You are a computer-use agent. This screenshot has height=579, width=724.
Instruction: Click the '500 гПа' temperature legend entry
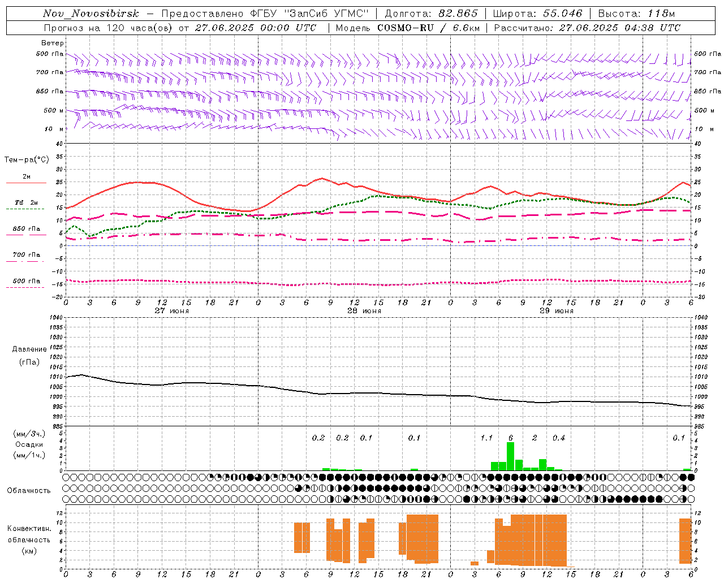point(27,281)
